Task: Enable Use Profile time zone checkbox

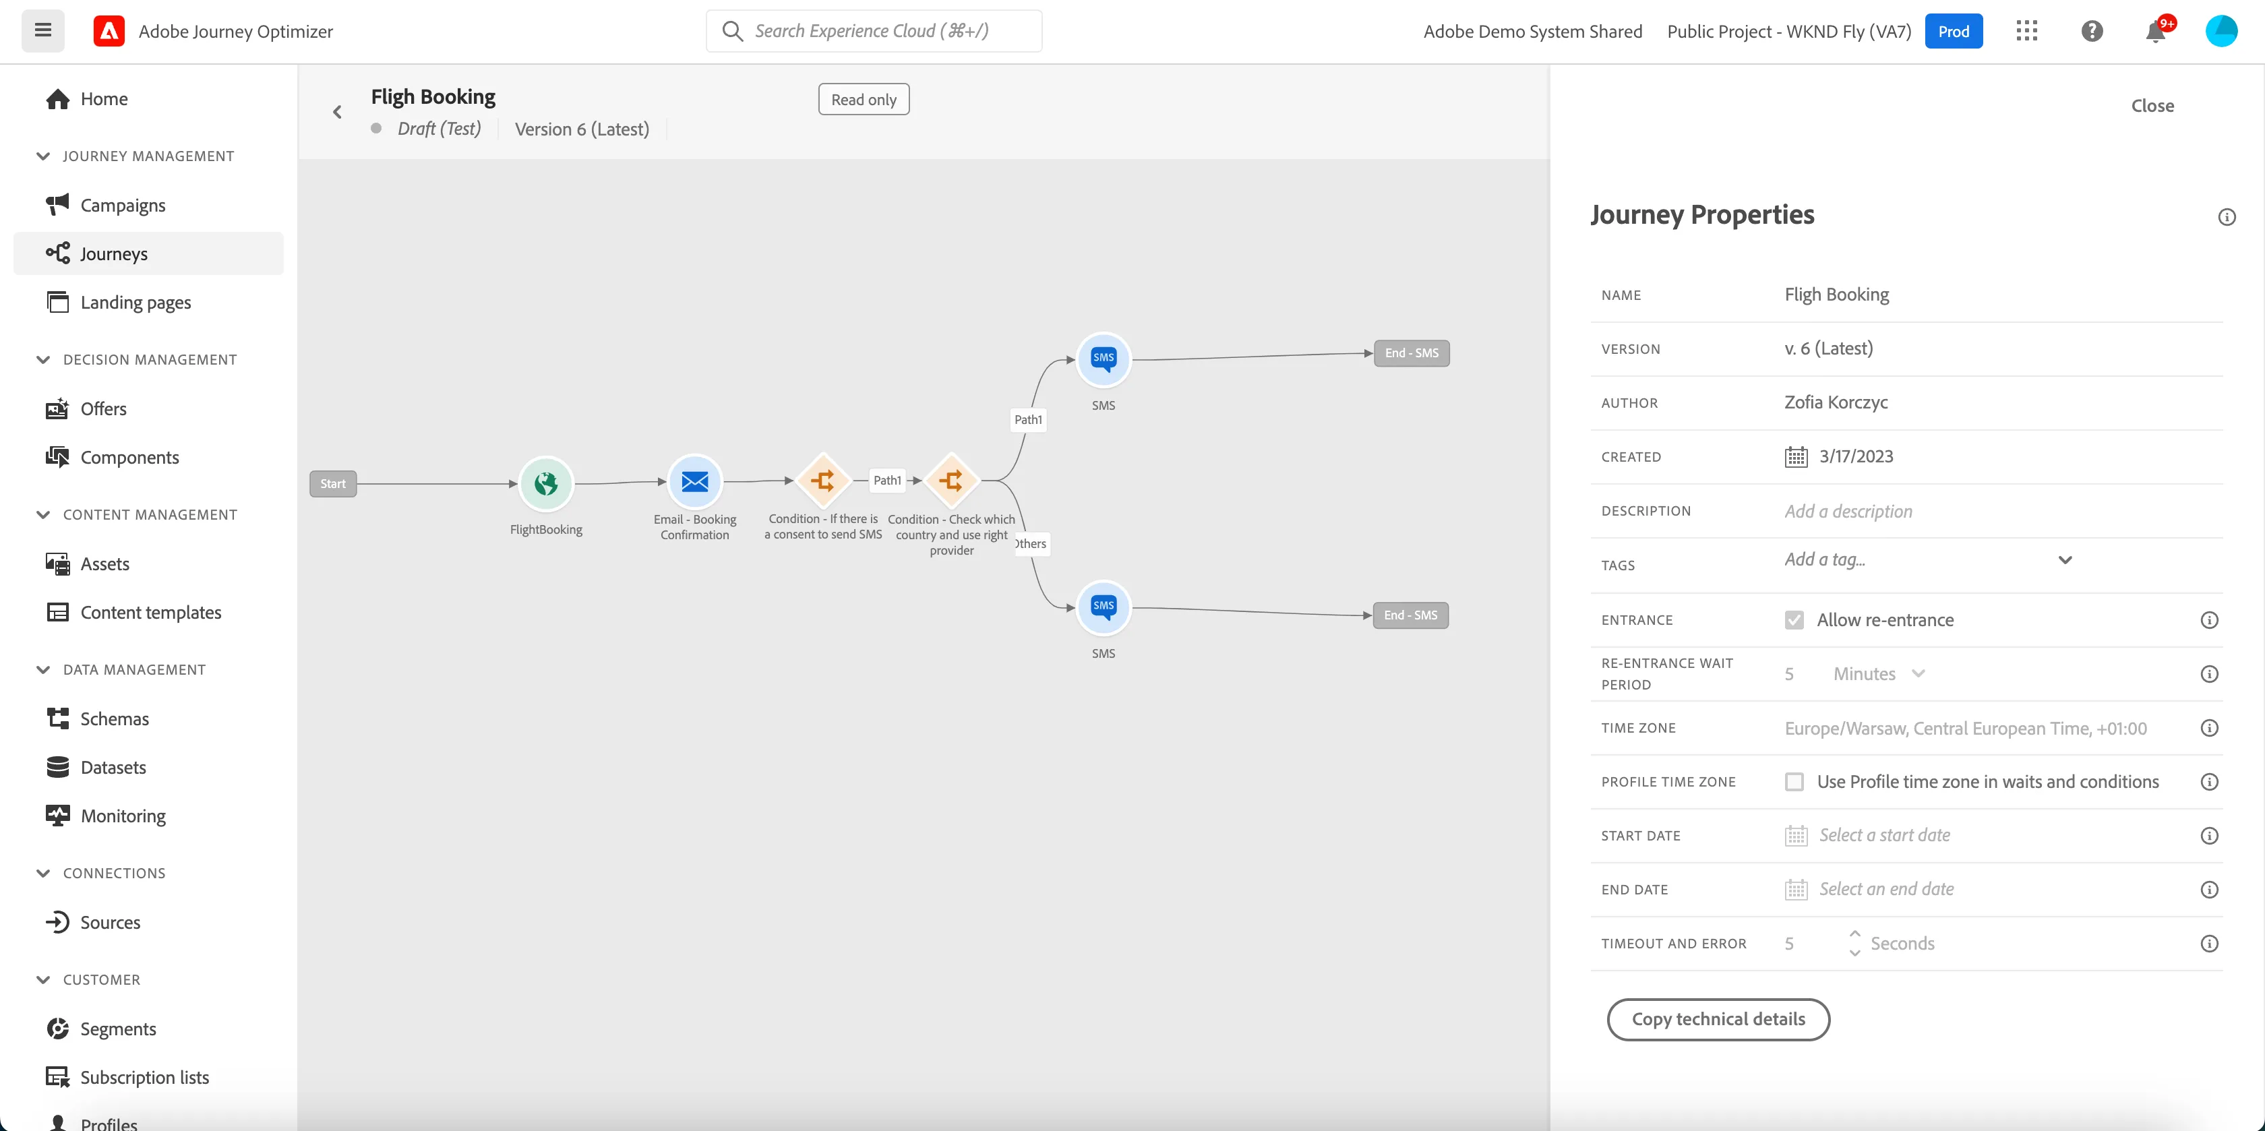Action: (1794, 782)
